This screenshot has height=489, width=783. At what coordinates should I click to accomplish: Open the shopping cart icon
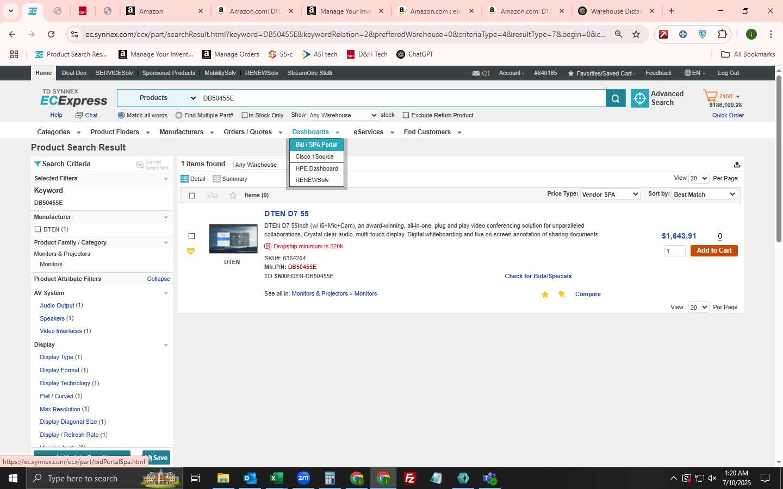pos(710,96)
